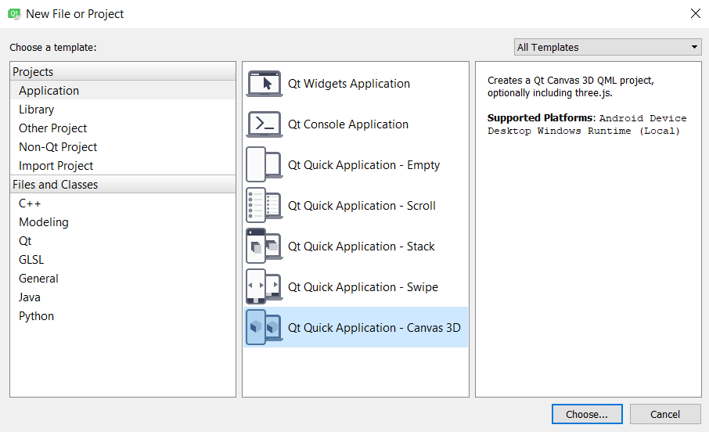
Task: Click the Qt Quick Application - Stack icon
Action: coord(265,246)
